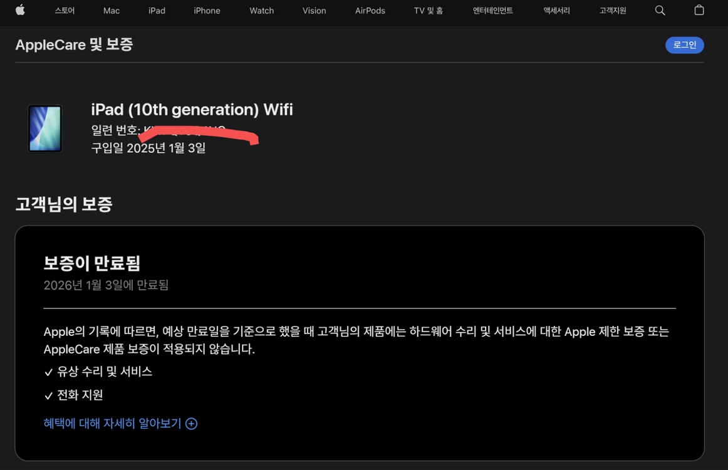The width and height of the screenshot is (728, 470).
Task: Click the iPad product thumbnail image
Action: (x=45, y=128)
